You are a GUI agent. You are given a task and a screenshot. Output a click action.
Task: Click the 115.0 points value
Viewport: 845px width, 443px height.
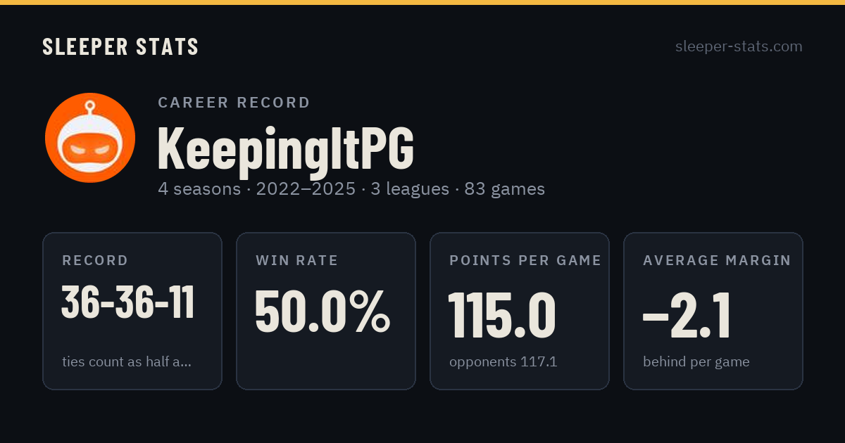click(502, 315)
